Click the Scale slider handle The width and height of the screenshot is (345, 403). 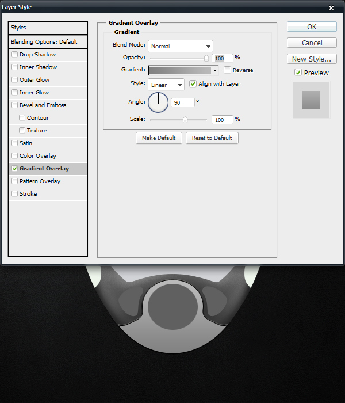pos(185,120)
